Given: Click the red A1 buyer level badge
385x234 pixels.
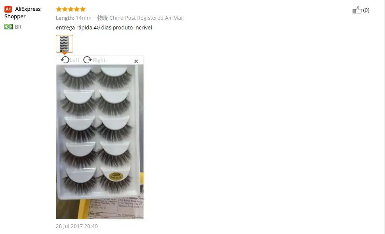Looking at the screenshot, I should (8, 9).
